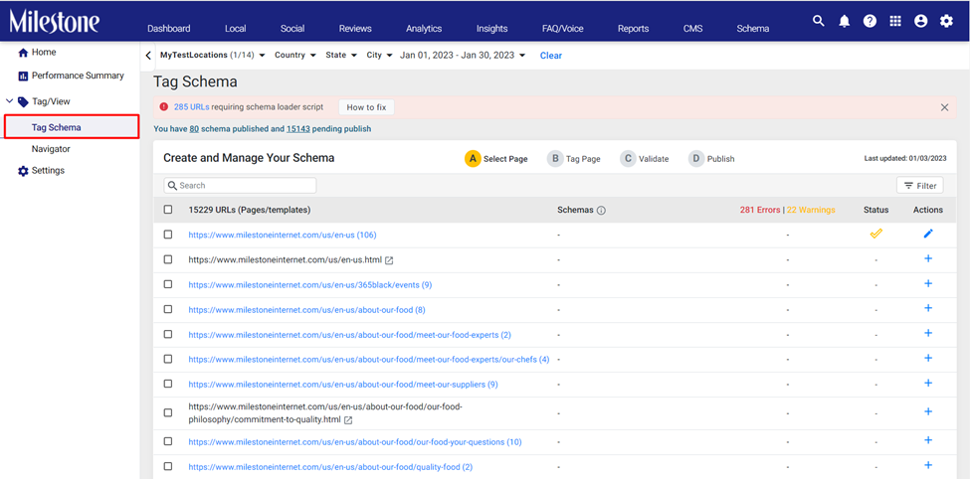Image resolution: width=970 pixels, height=479 pixels.
Task: Check the box for our-chefs (4) row
Action: coord(168,359)
